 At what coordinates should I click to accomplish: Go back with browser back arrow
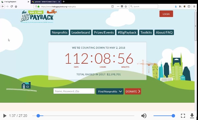3,7
